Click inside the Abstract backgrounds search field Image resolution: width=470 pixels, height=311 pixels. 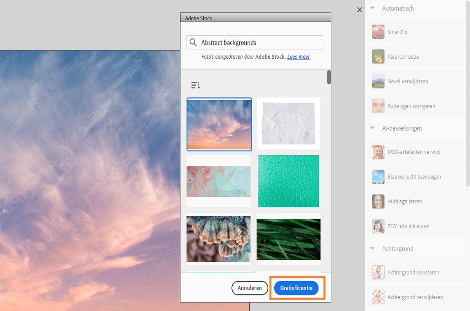point(255,42)
